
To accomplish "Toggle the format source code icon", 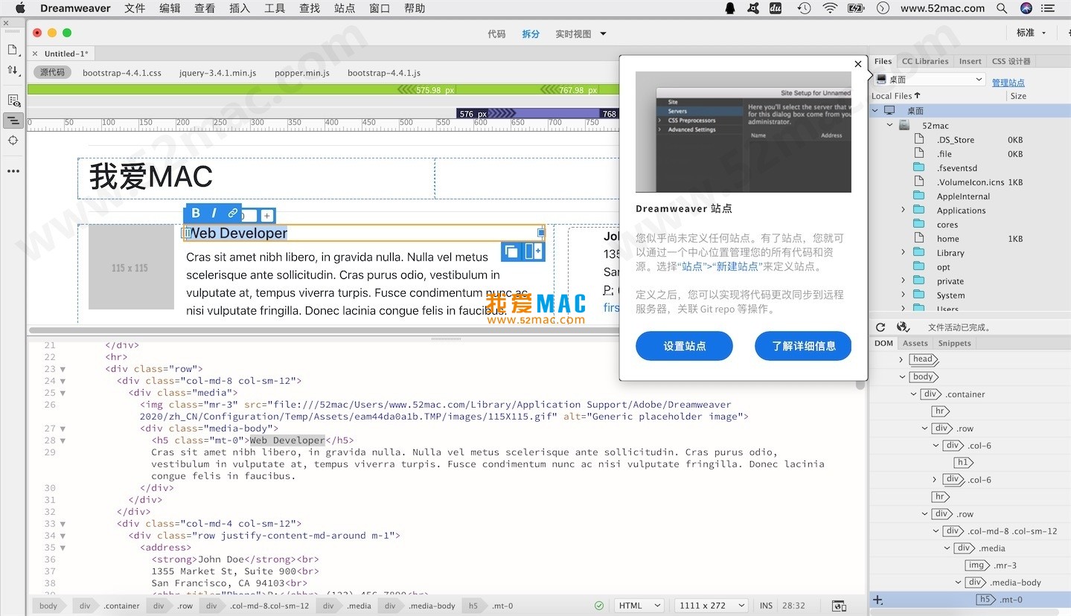I will point(13,120).
